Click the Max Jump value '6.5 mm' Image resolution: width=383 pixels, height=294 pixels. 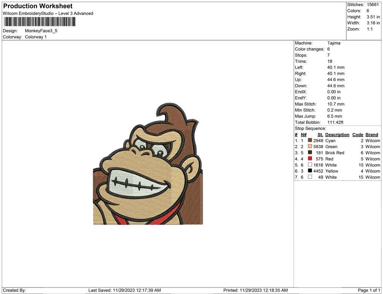click(x=335, y=116)
